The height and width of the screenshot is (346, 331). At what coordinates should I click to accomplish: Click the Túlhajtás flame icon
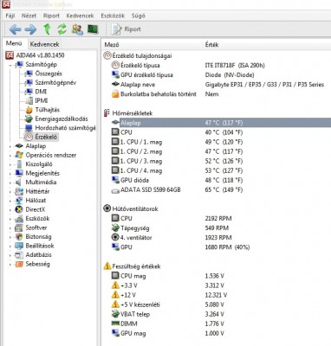(x=29, y=110)
